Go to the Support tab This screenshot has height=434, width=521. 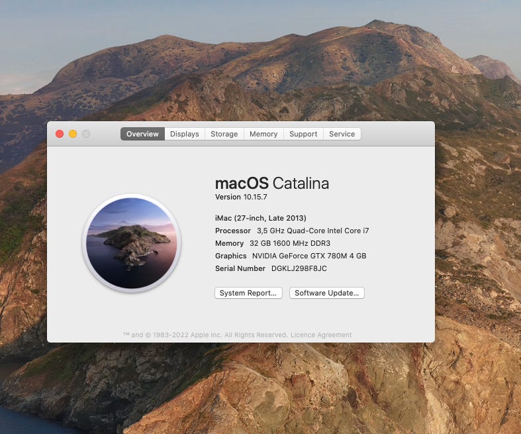303,134
